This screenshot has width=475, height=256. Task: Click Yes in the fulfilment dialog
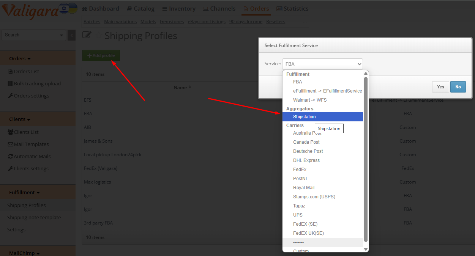click(x=440, y=87)
